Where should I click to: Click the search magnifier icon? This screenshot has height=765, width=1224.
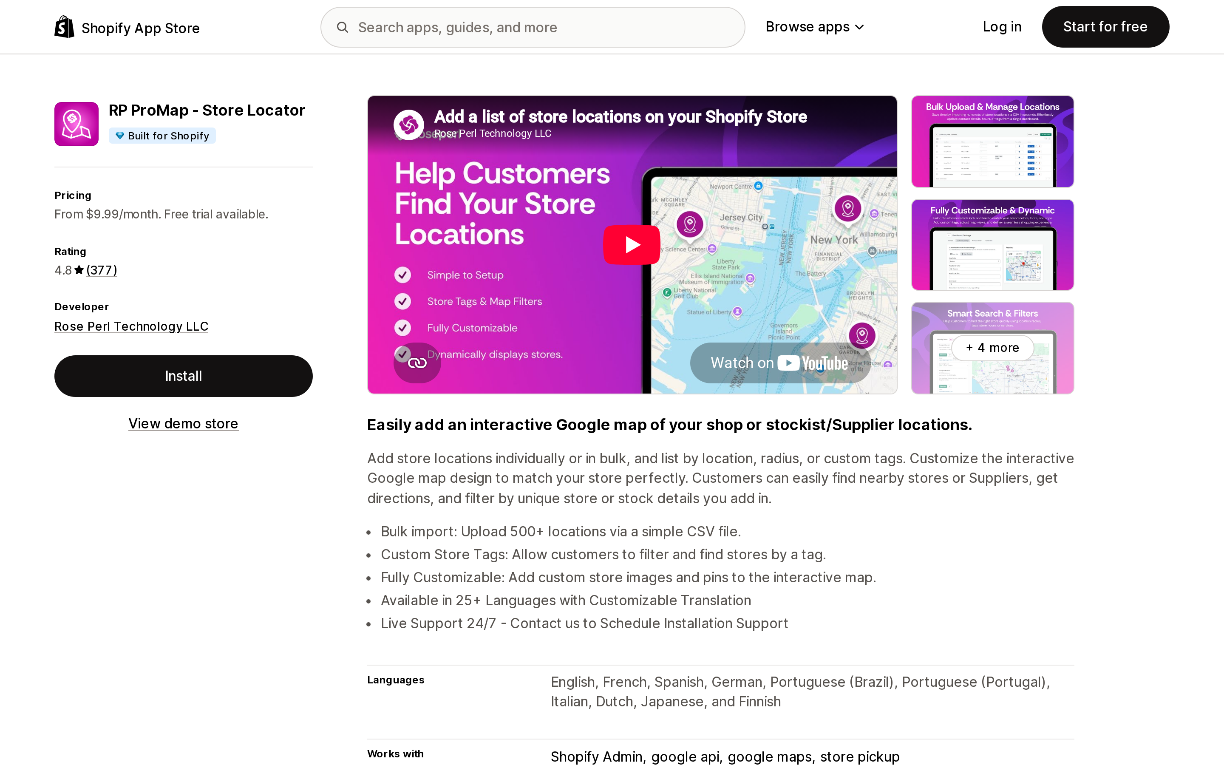point(343,27)
